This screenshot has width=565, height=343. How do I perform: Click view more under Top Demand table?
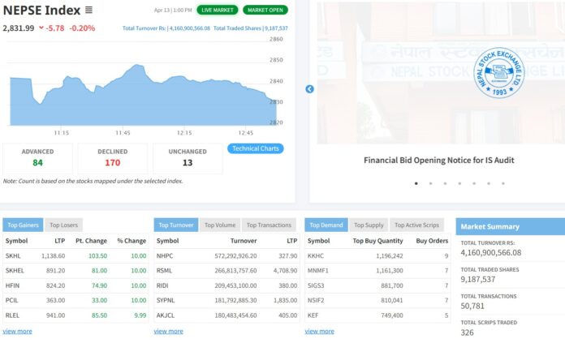click(319, 331)
